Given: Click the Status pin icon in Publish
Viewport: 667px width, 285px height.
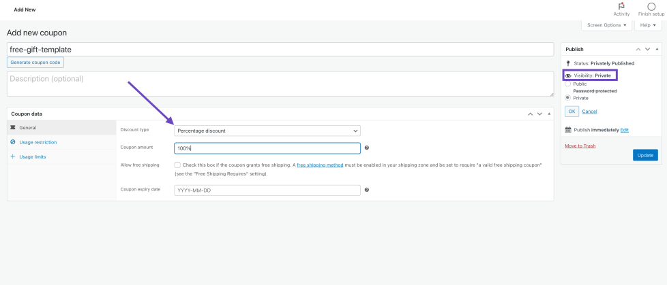Looking at the screenshot, I should point(568,63).
